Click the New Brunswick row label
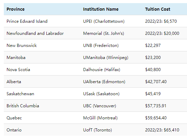 (x=21, y=46)
